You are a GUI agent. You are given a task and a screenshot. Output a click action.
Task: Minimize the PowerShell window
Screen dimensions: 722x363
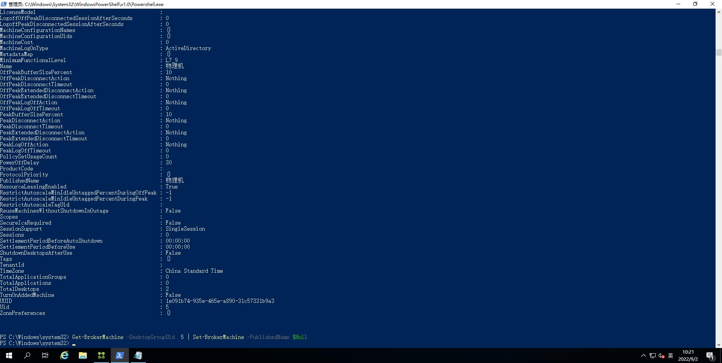[678, 4]
